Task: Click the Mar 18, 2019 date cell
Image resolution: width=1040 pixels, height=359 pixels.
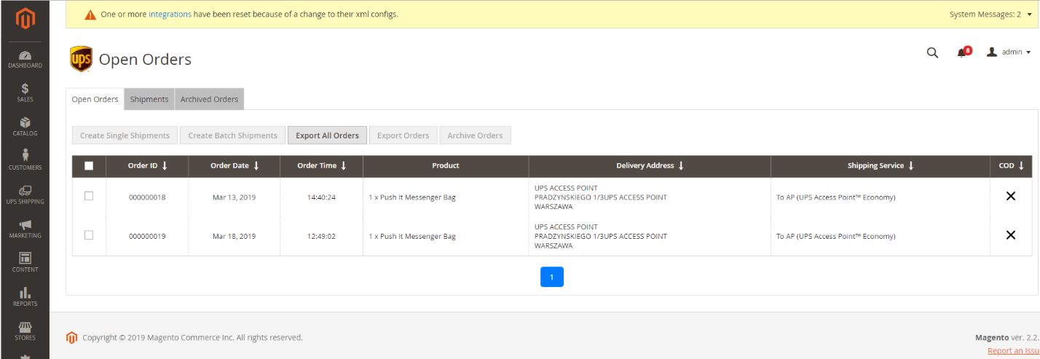Action: (x=234, y=236)
